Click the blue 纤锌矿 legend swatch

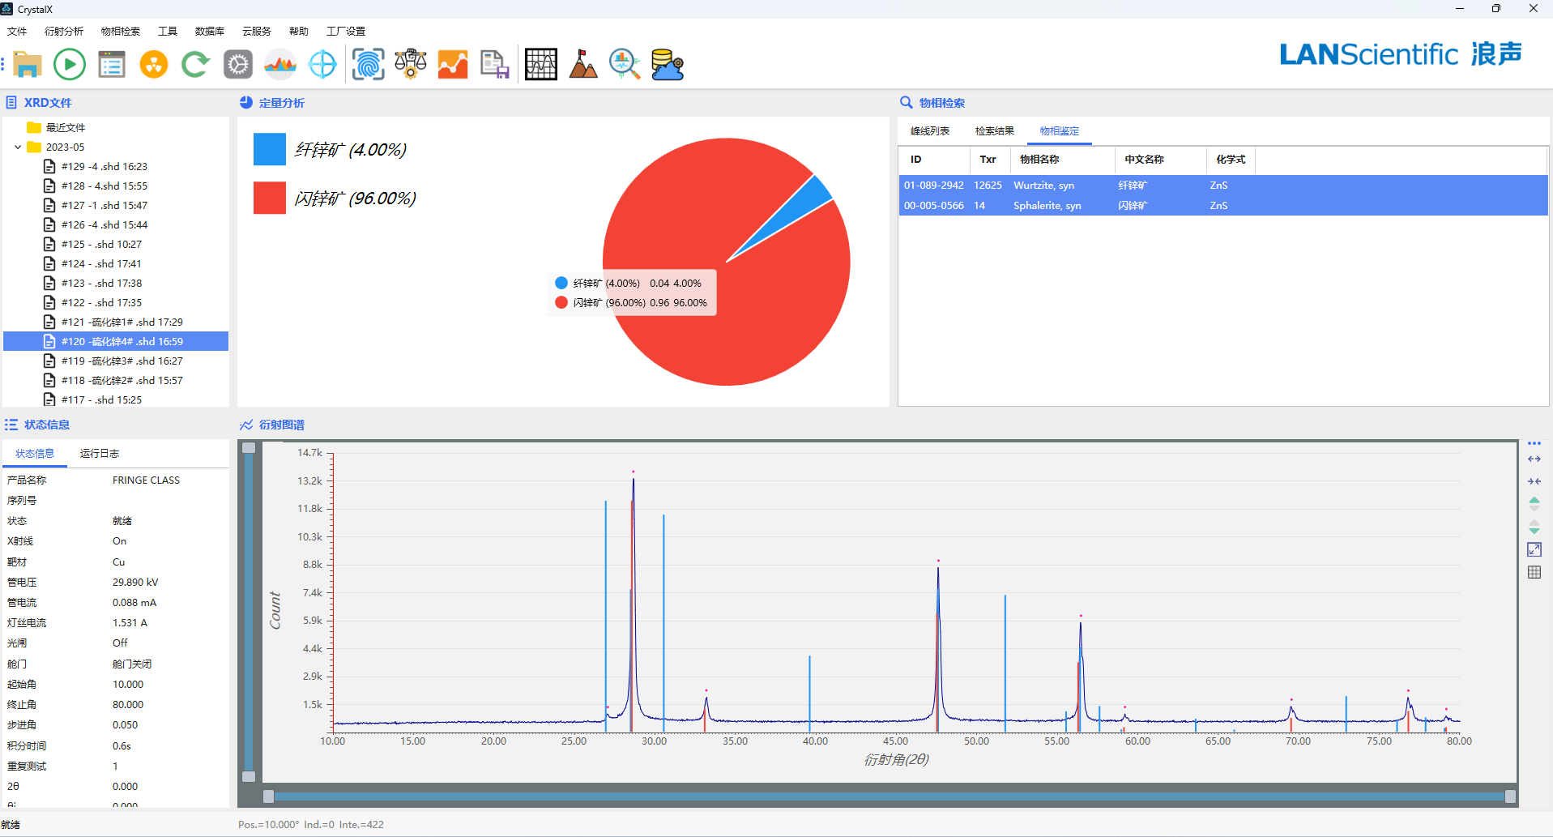pos(270,150)
